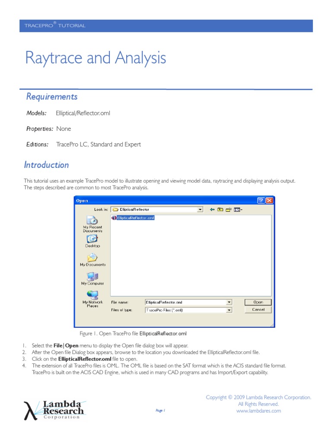Screen dimensions: 332x442
Task: Expand the File name dropdown arrow
Action: pos(229,302)
